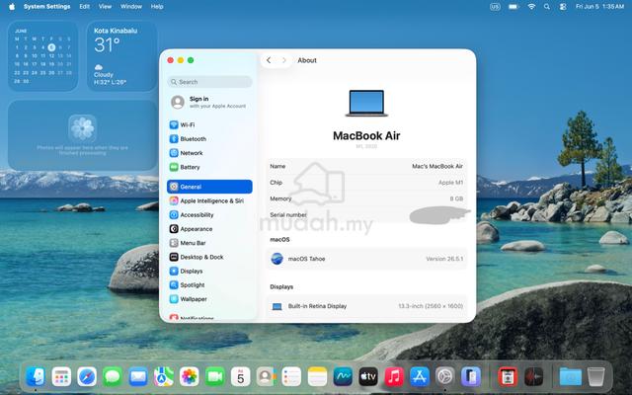Open the Apple menu
The height and width of the screenshot is (395, 632).
(12, 7)
